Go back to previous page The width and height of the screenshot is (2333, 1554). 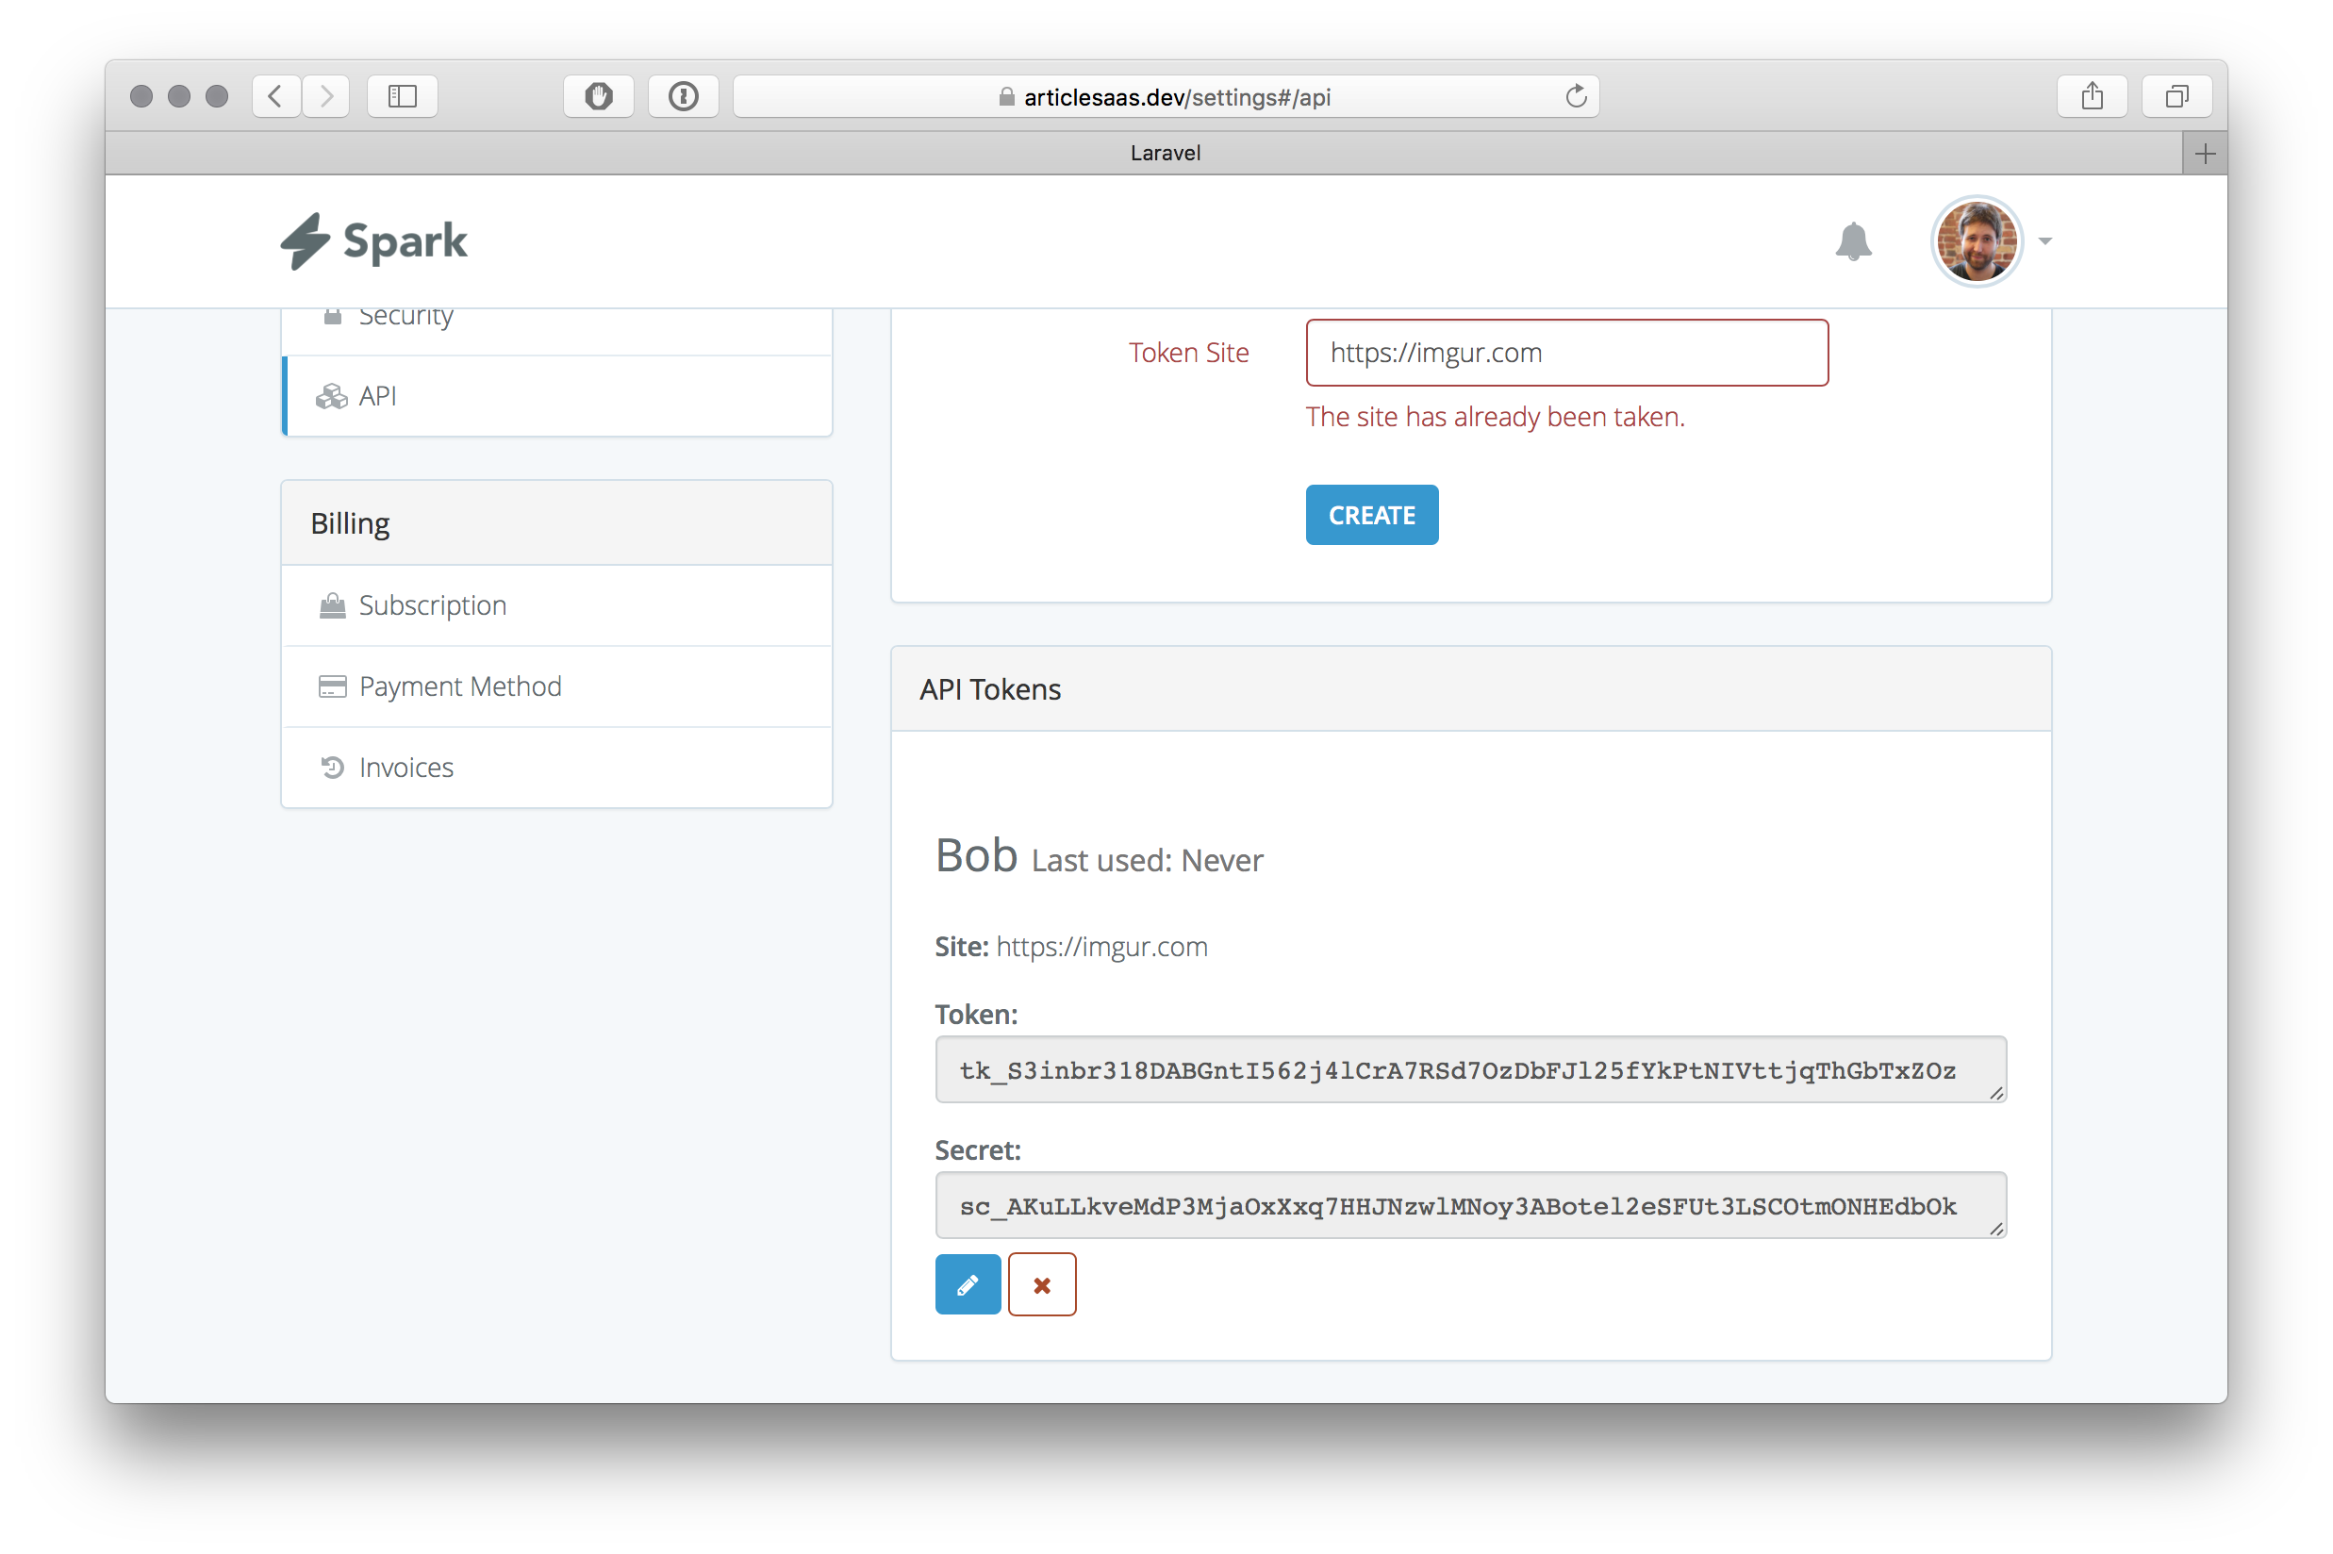pyautogui.click(x=275, y=96)
